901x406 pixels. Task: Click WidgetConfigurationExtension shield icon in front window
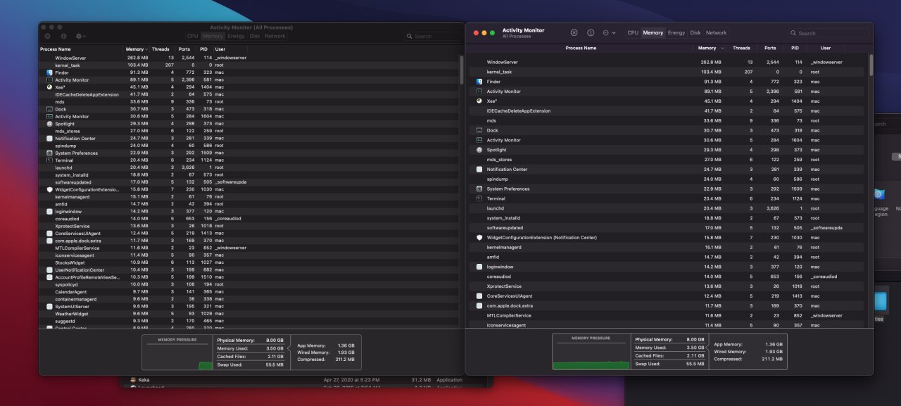(x=479, y=238)
